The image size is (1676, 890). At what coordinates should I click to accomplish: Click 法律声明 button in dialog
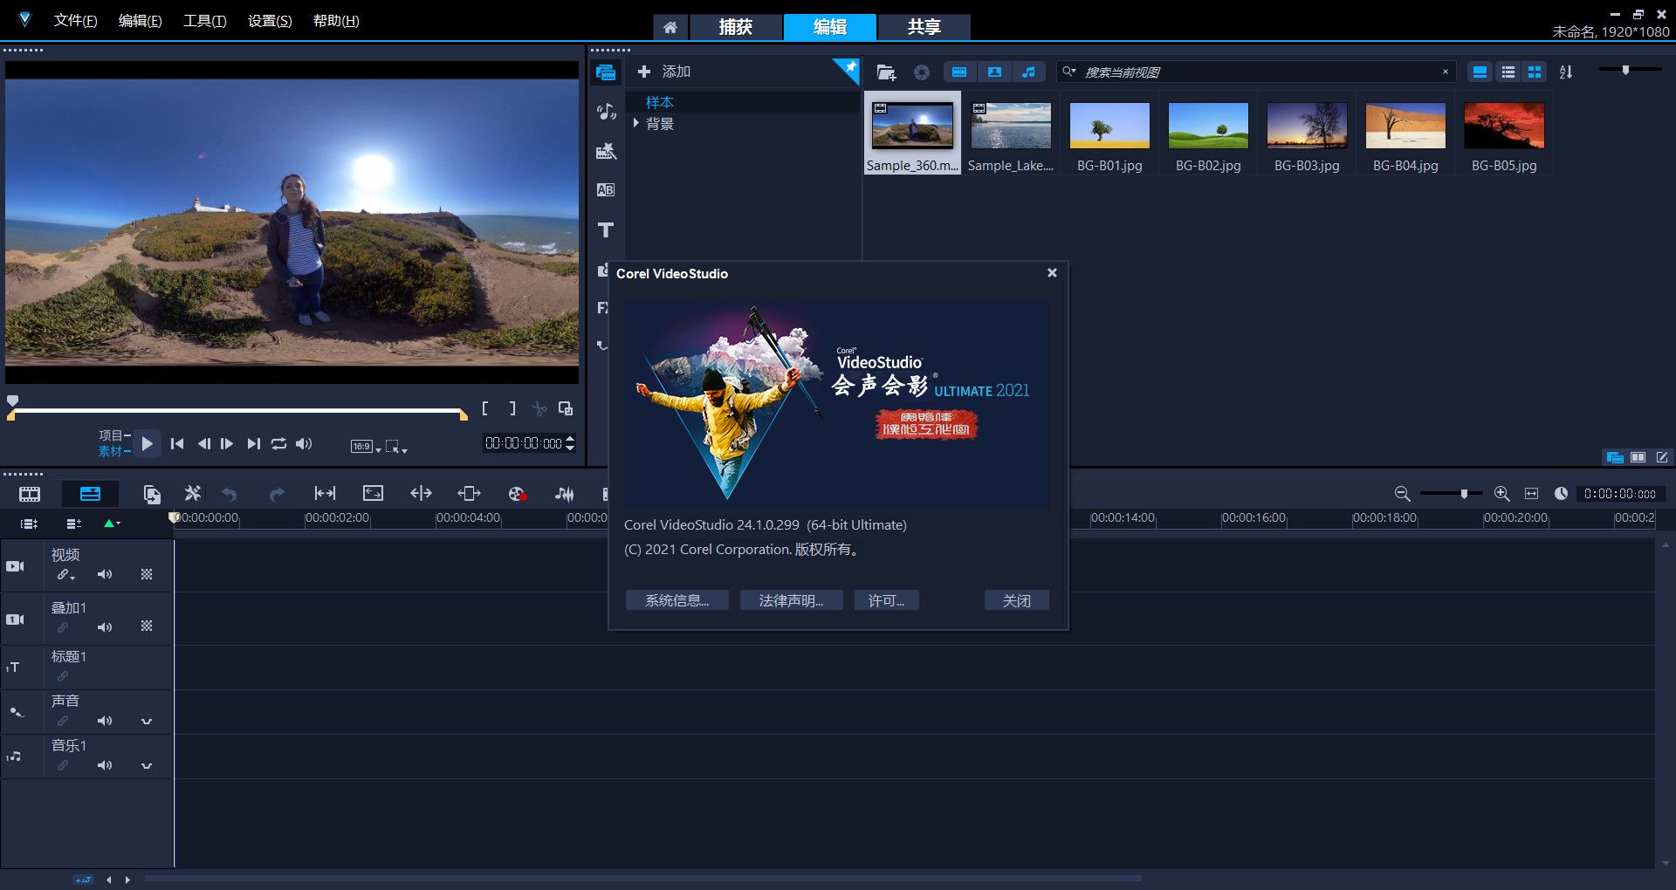[x=791, y=600]
